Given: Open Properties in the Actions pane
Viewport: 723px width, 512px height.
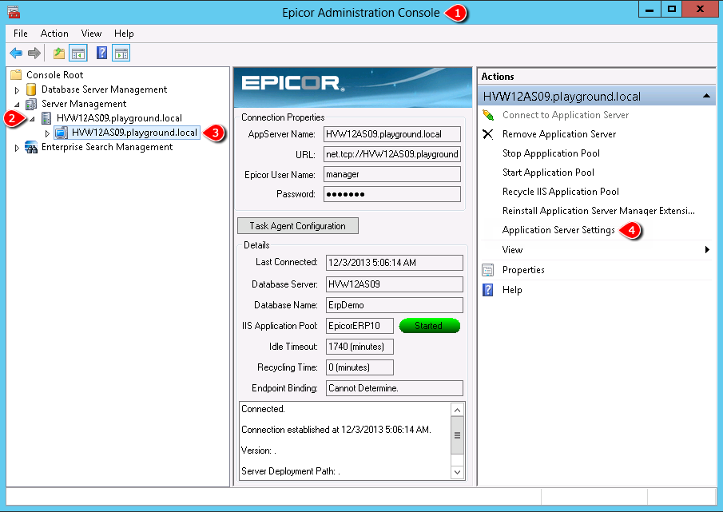Looking at the screenshot, I should pyautogui.click(x=523, y=270).
